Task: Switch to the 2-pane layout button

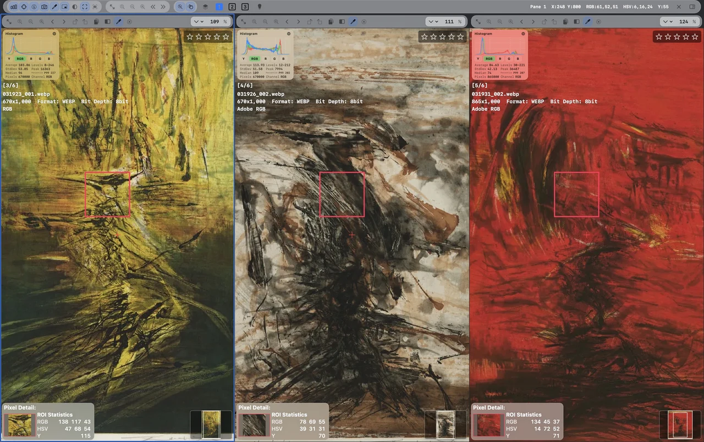Action: [x=232, y=7]
